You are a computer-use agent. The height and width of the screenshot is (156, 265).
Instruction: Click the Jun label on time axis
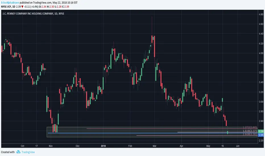(238, 146)
